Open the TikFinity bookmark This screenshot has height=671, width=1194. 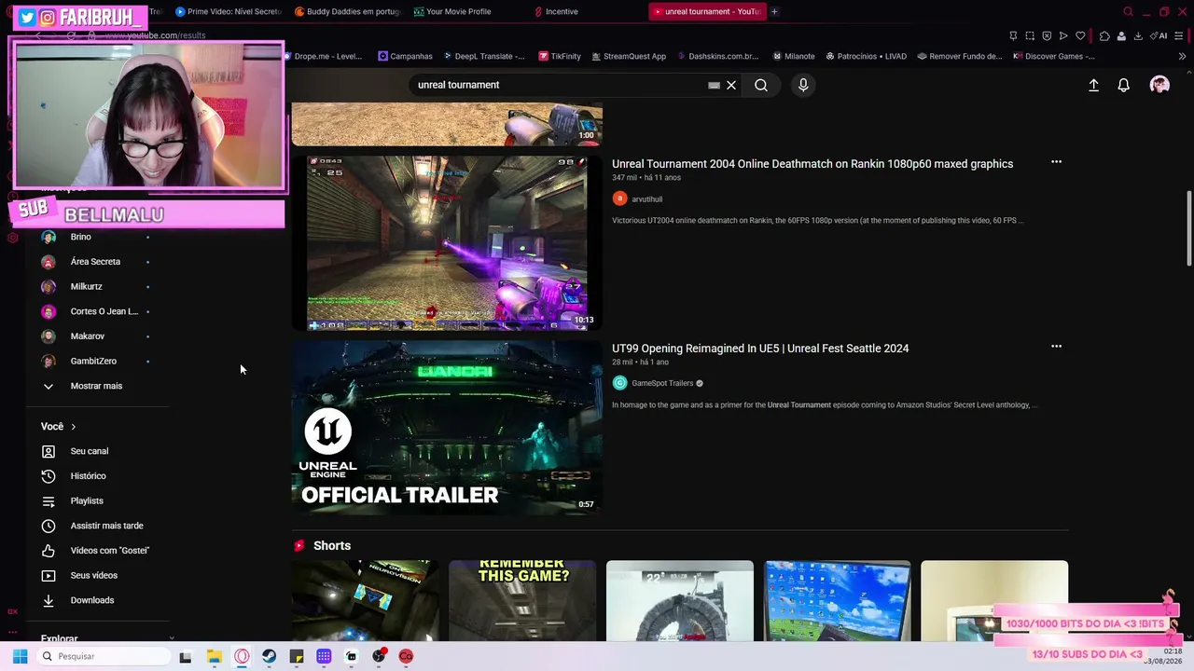[560, 56]
